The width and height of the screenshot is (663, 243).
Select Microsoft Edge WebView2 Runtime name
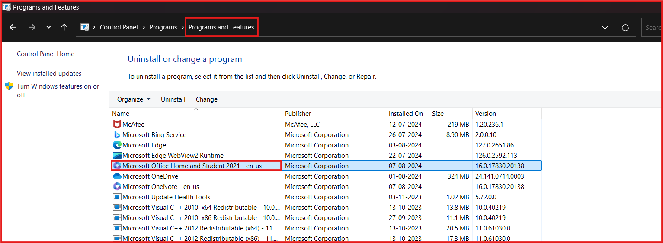coord(173,156)
